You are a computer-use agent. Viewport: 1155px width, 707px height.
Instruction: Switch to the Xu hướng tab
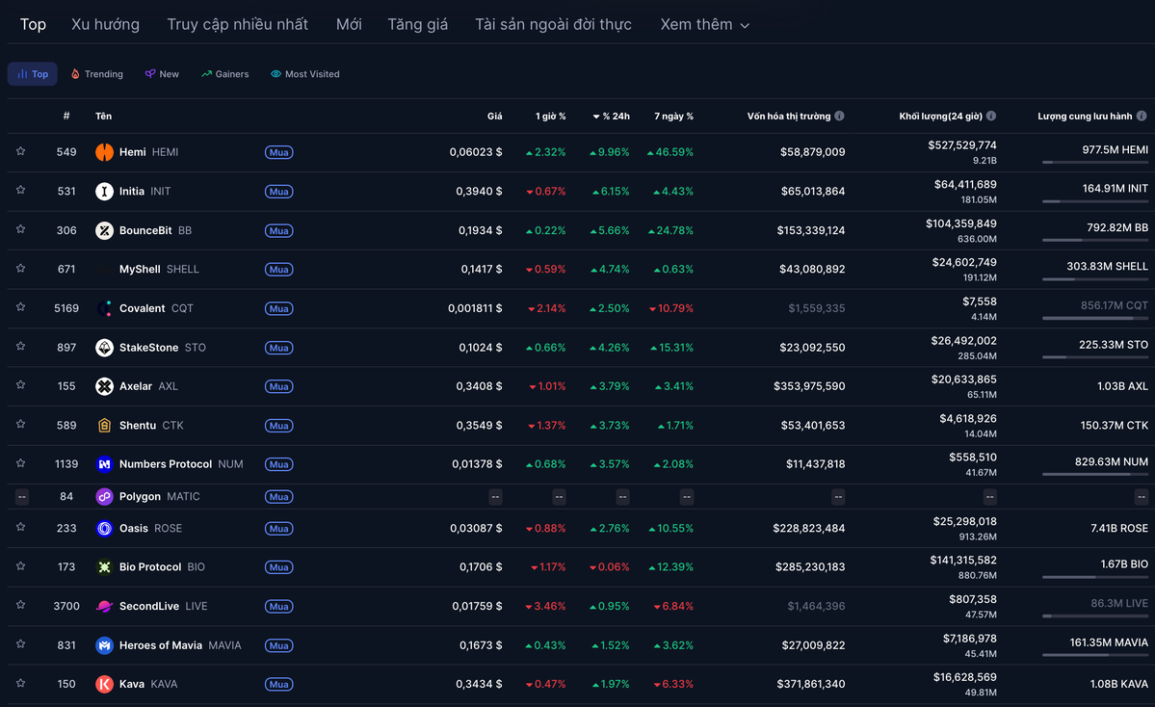tap(105, 25)
